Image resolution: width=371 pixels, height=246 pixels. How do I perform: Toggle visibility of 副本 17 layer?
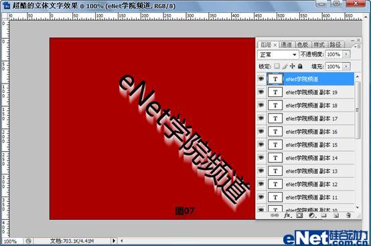pyautogui.click(x=261, y=118)
